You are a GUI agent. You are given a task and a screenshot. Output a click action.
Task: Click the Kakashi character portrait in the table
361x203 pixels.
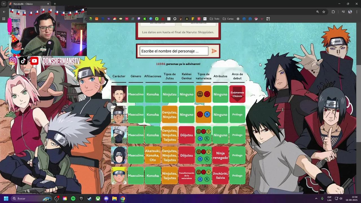click(x=119, y=135)
